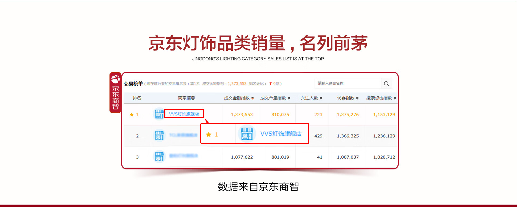Open the VVS灯饰旗舰店 store link in row 1
The width and height of the screenshot is (517, 207).
184,114
